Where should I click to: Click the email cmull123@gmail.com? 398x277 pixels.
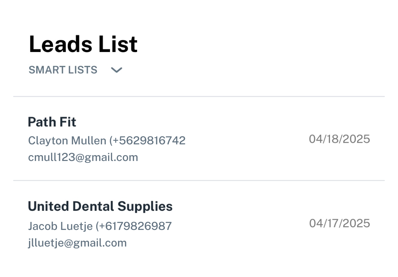(83, 158)
